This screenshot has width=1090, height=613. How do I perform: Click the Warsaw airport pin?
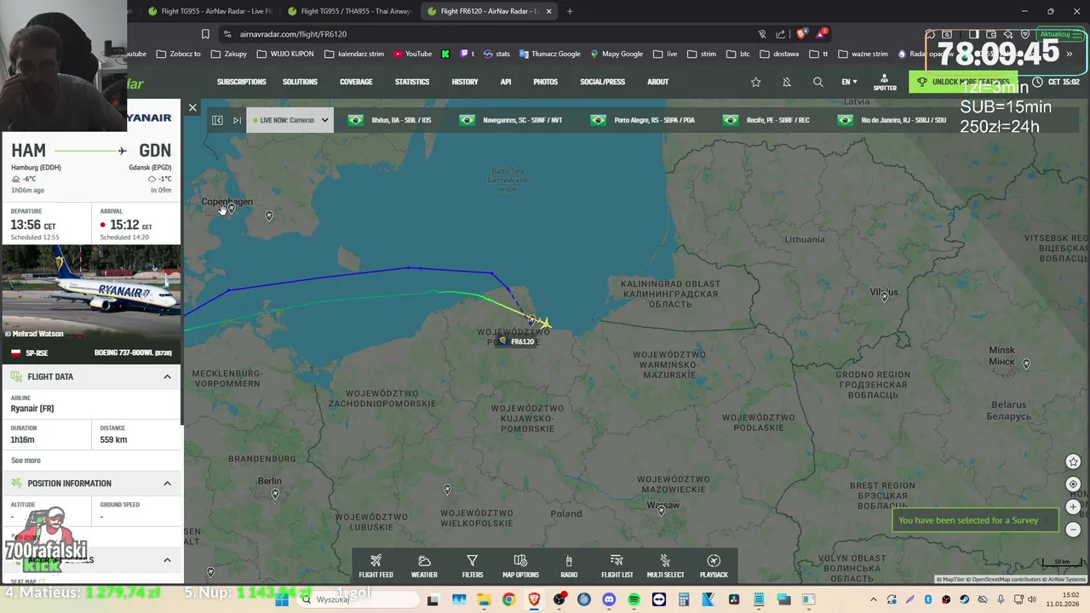661,511
